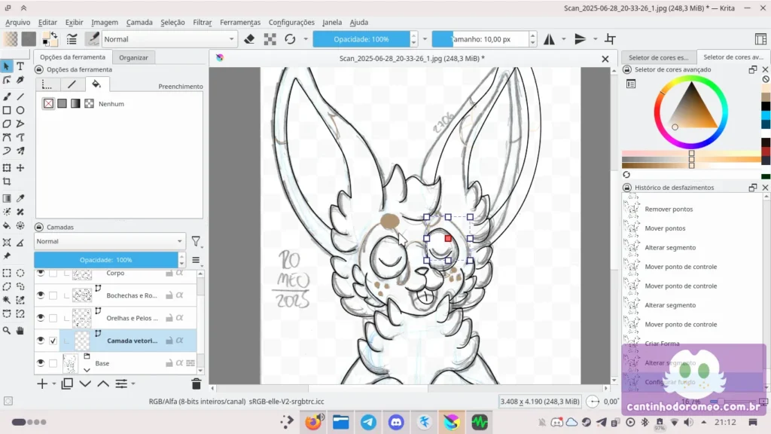Switch to Seletor de cores es... tab
The image size is (771, 434).
click(658, 57)
